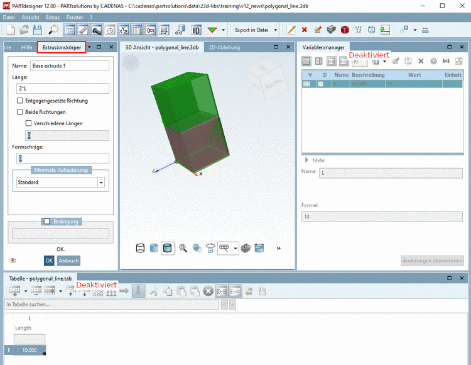Click the rotate animation icon in 3D view
471x365 pixels.
tap(210, 248)
